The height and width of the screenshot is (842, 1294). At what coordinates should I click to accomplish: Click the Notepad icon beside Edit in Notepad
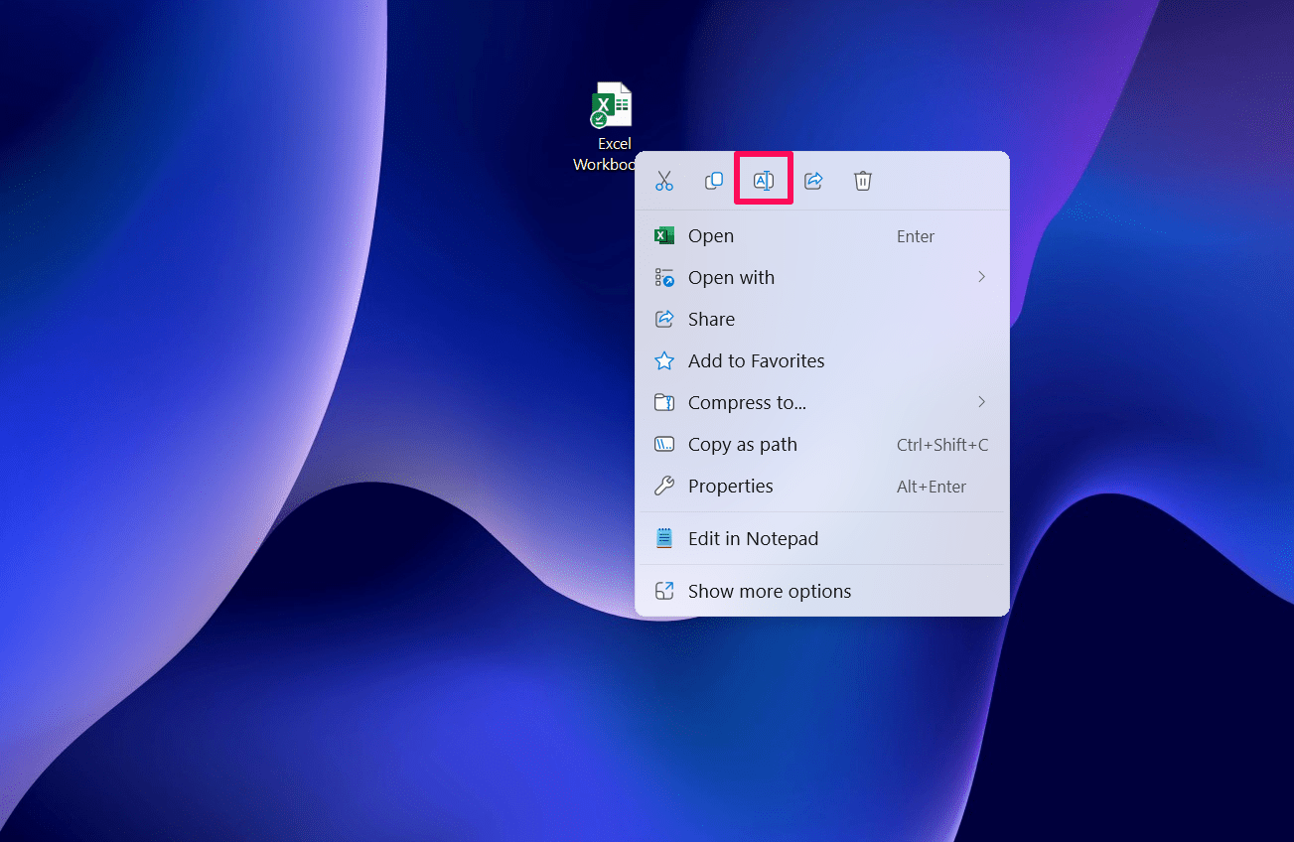pos(664,539)
